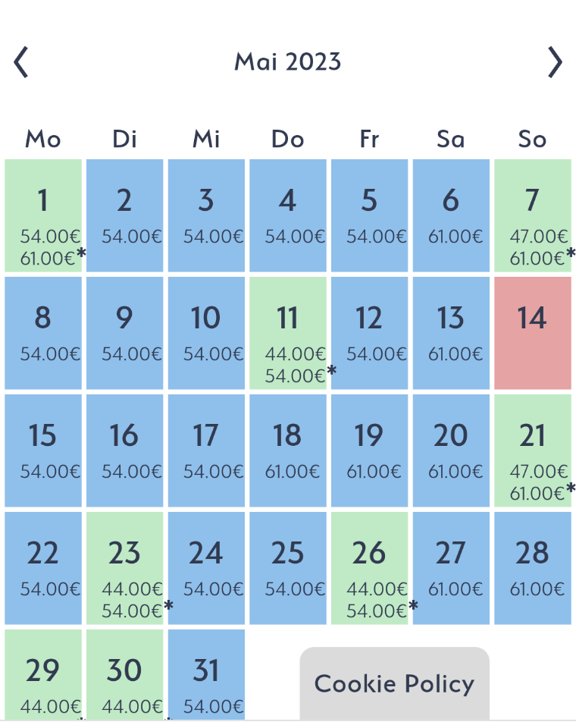Pick Monday May 15 date cell
The width and height of the screenshot is (576, 725).
click(43, 450)
